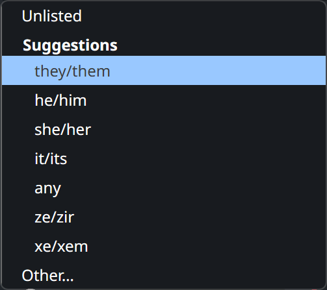Viewport: 327px width, 290px height.
Task: Set pronouns to Unlisted
Action: click(164, 16)
